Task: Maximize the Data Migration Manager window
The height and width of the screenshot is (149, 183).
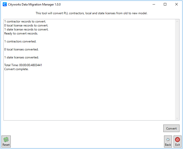Action: pos(165,4)
